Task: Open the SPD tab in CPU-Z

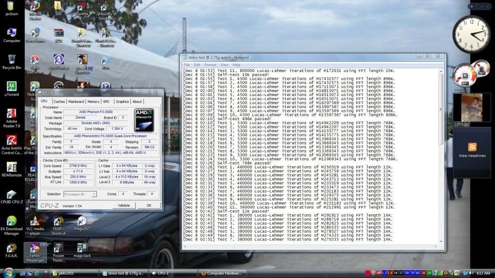Action: pyautogui.click(x=106, y=101)
